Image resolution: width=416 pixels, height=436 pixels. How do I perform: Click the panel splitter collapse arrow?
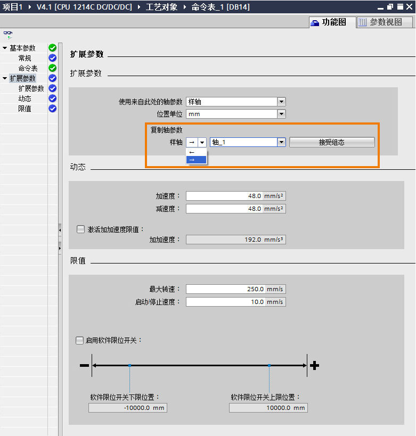coord(60,229)
